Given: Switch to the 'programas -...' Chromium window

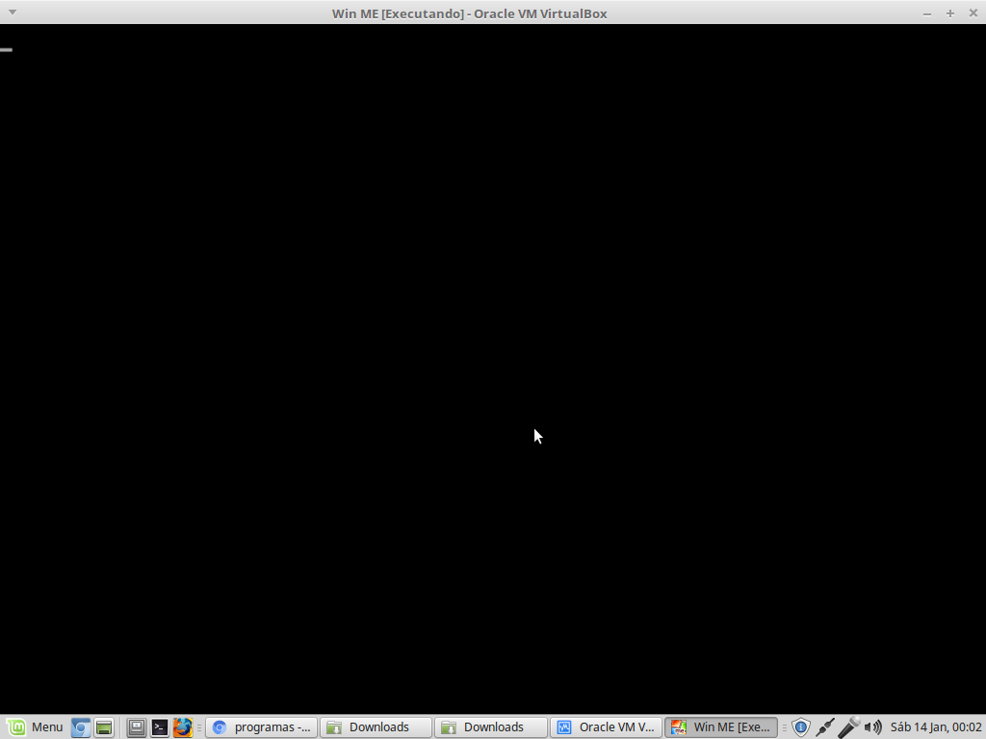Looking at the screenshot, I should click(x=262, y=727).
